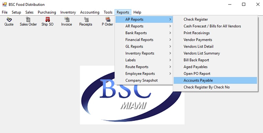The height and width of the screenshot is (133, 263).
Task: Open the Tools menu
Action: (108, 12)
